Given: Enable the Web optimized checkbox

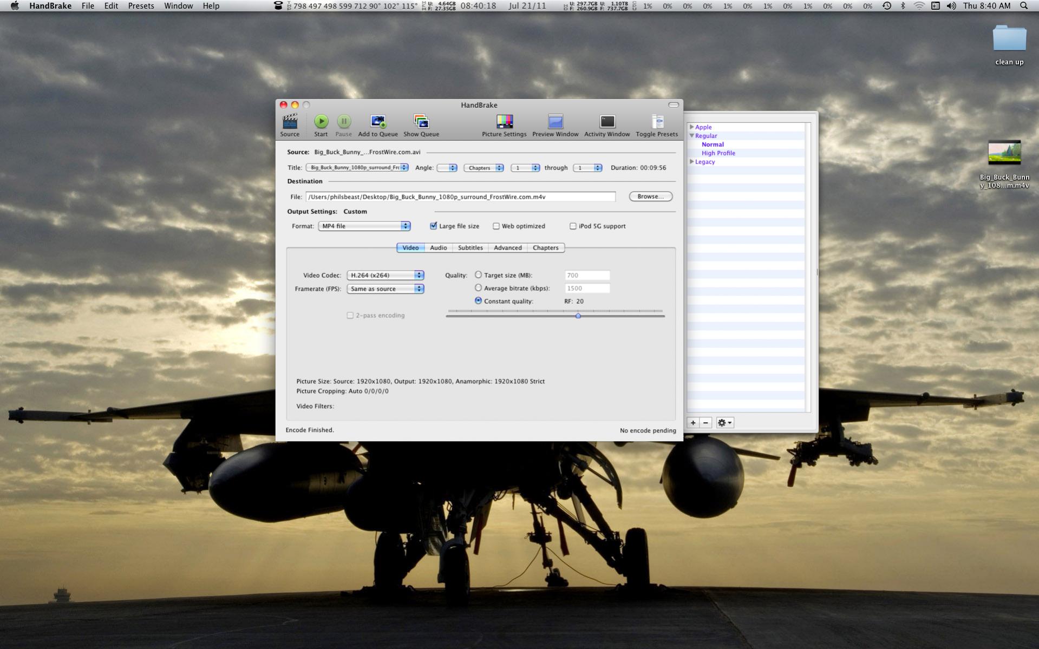Looking at the screenshot, I should 496,226.
